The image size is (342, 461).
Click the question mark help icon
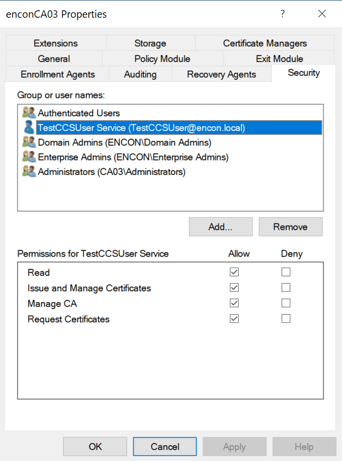[282, 14]
